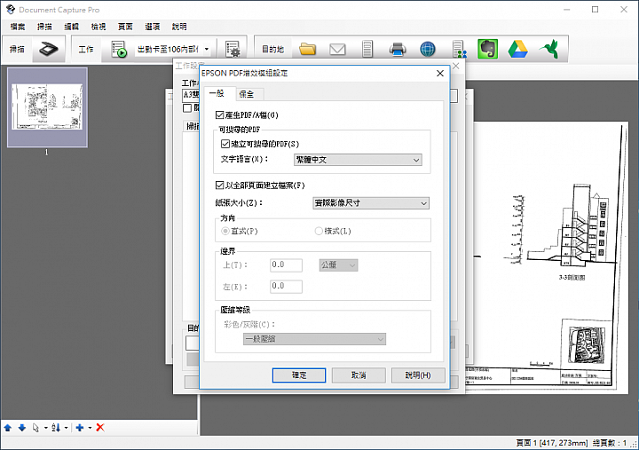Expand the job selection dropdown arrow
This screenshot has height=450, width=639.
207,50
